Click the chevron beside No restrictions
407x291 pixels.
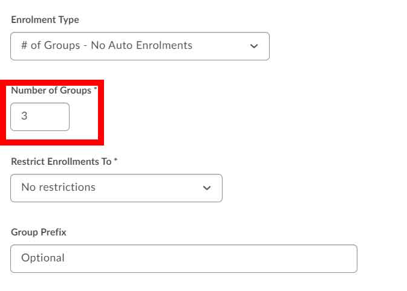tap(207, 188)
